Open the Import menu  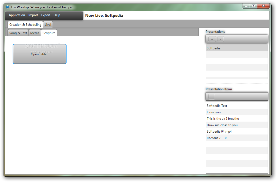[33, 15]
